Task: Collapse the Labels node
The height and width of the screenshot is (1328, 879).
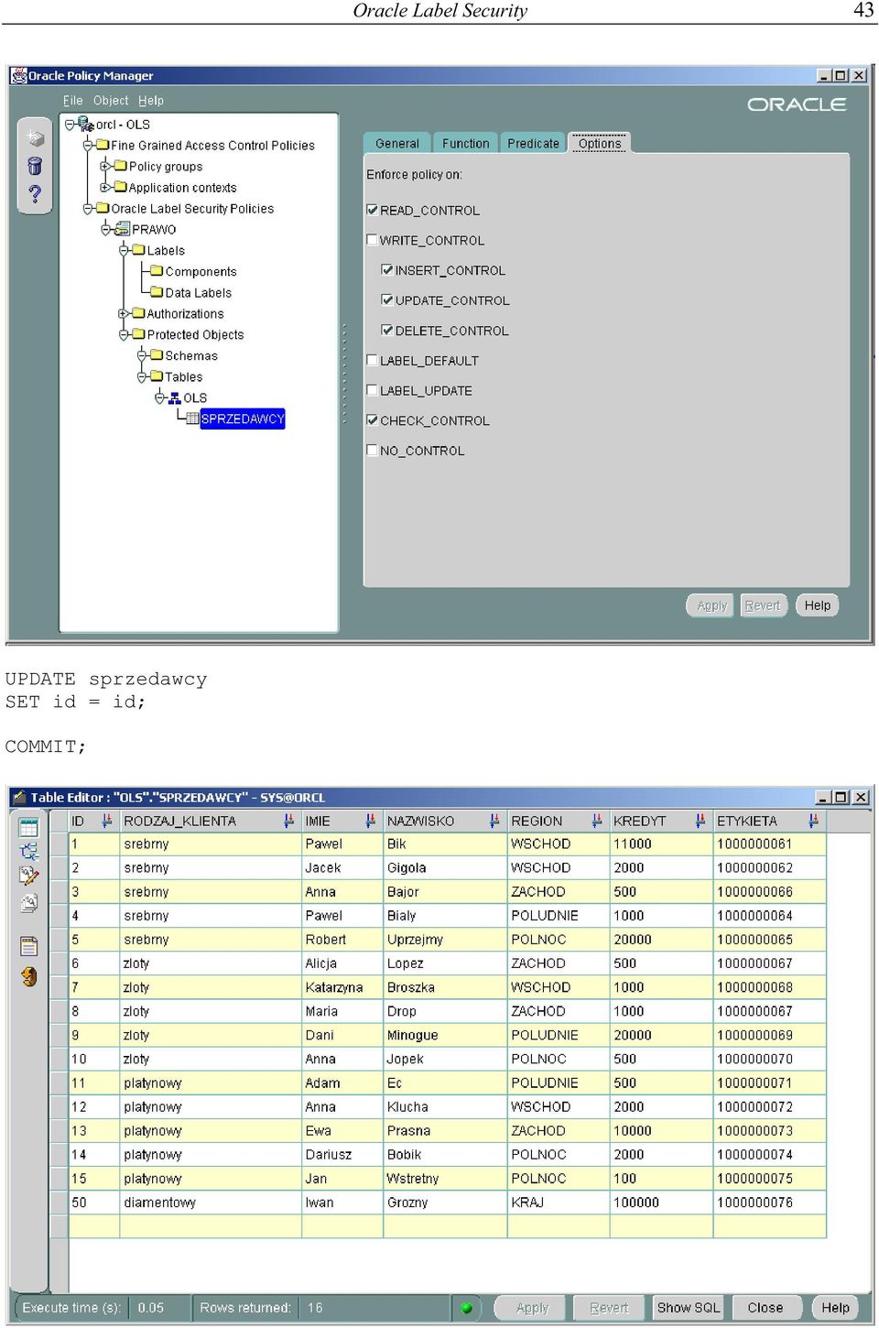Action: pos(124,250)
